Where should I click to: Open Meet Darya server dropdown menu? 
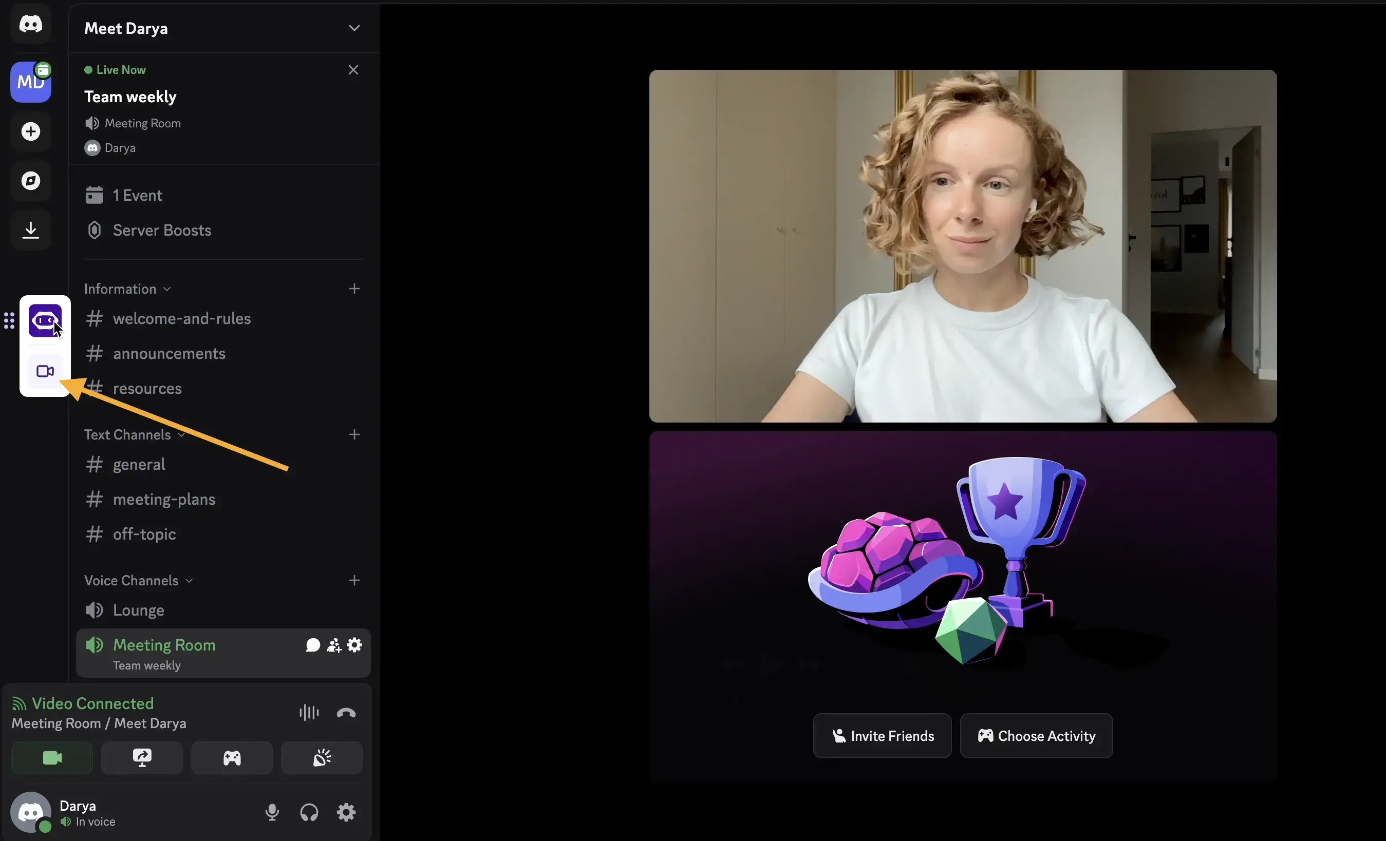point(354,28)
